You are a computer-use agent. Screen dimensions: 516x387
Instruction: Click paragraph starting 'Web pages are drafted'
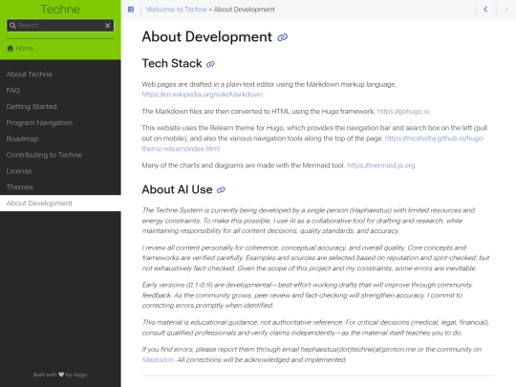pos(269,89)
